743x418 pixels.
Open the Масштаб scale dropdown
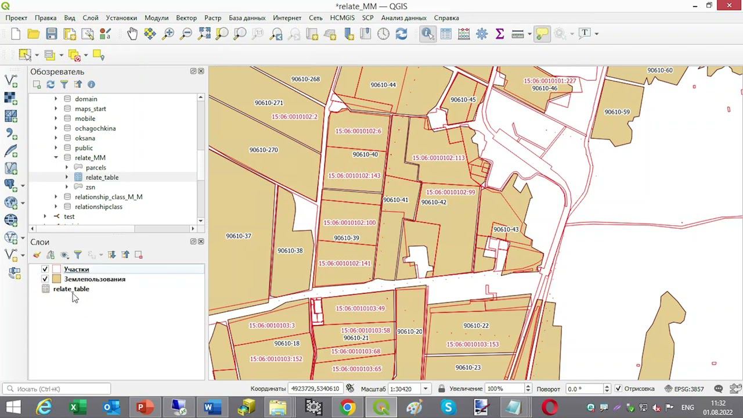click(425, 388)
